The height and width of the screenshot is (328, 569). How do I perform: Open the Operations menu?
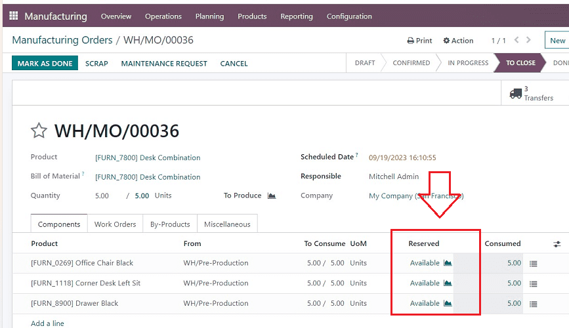tap(163, 16)
